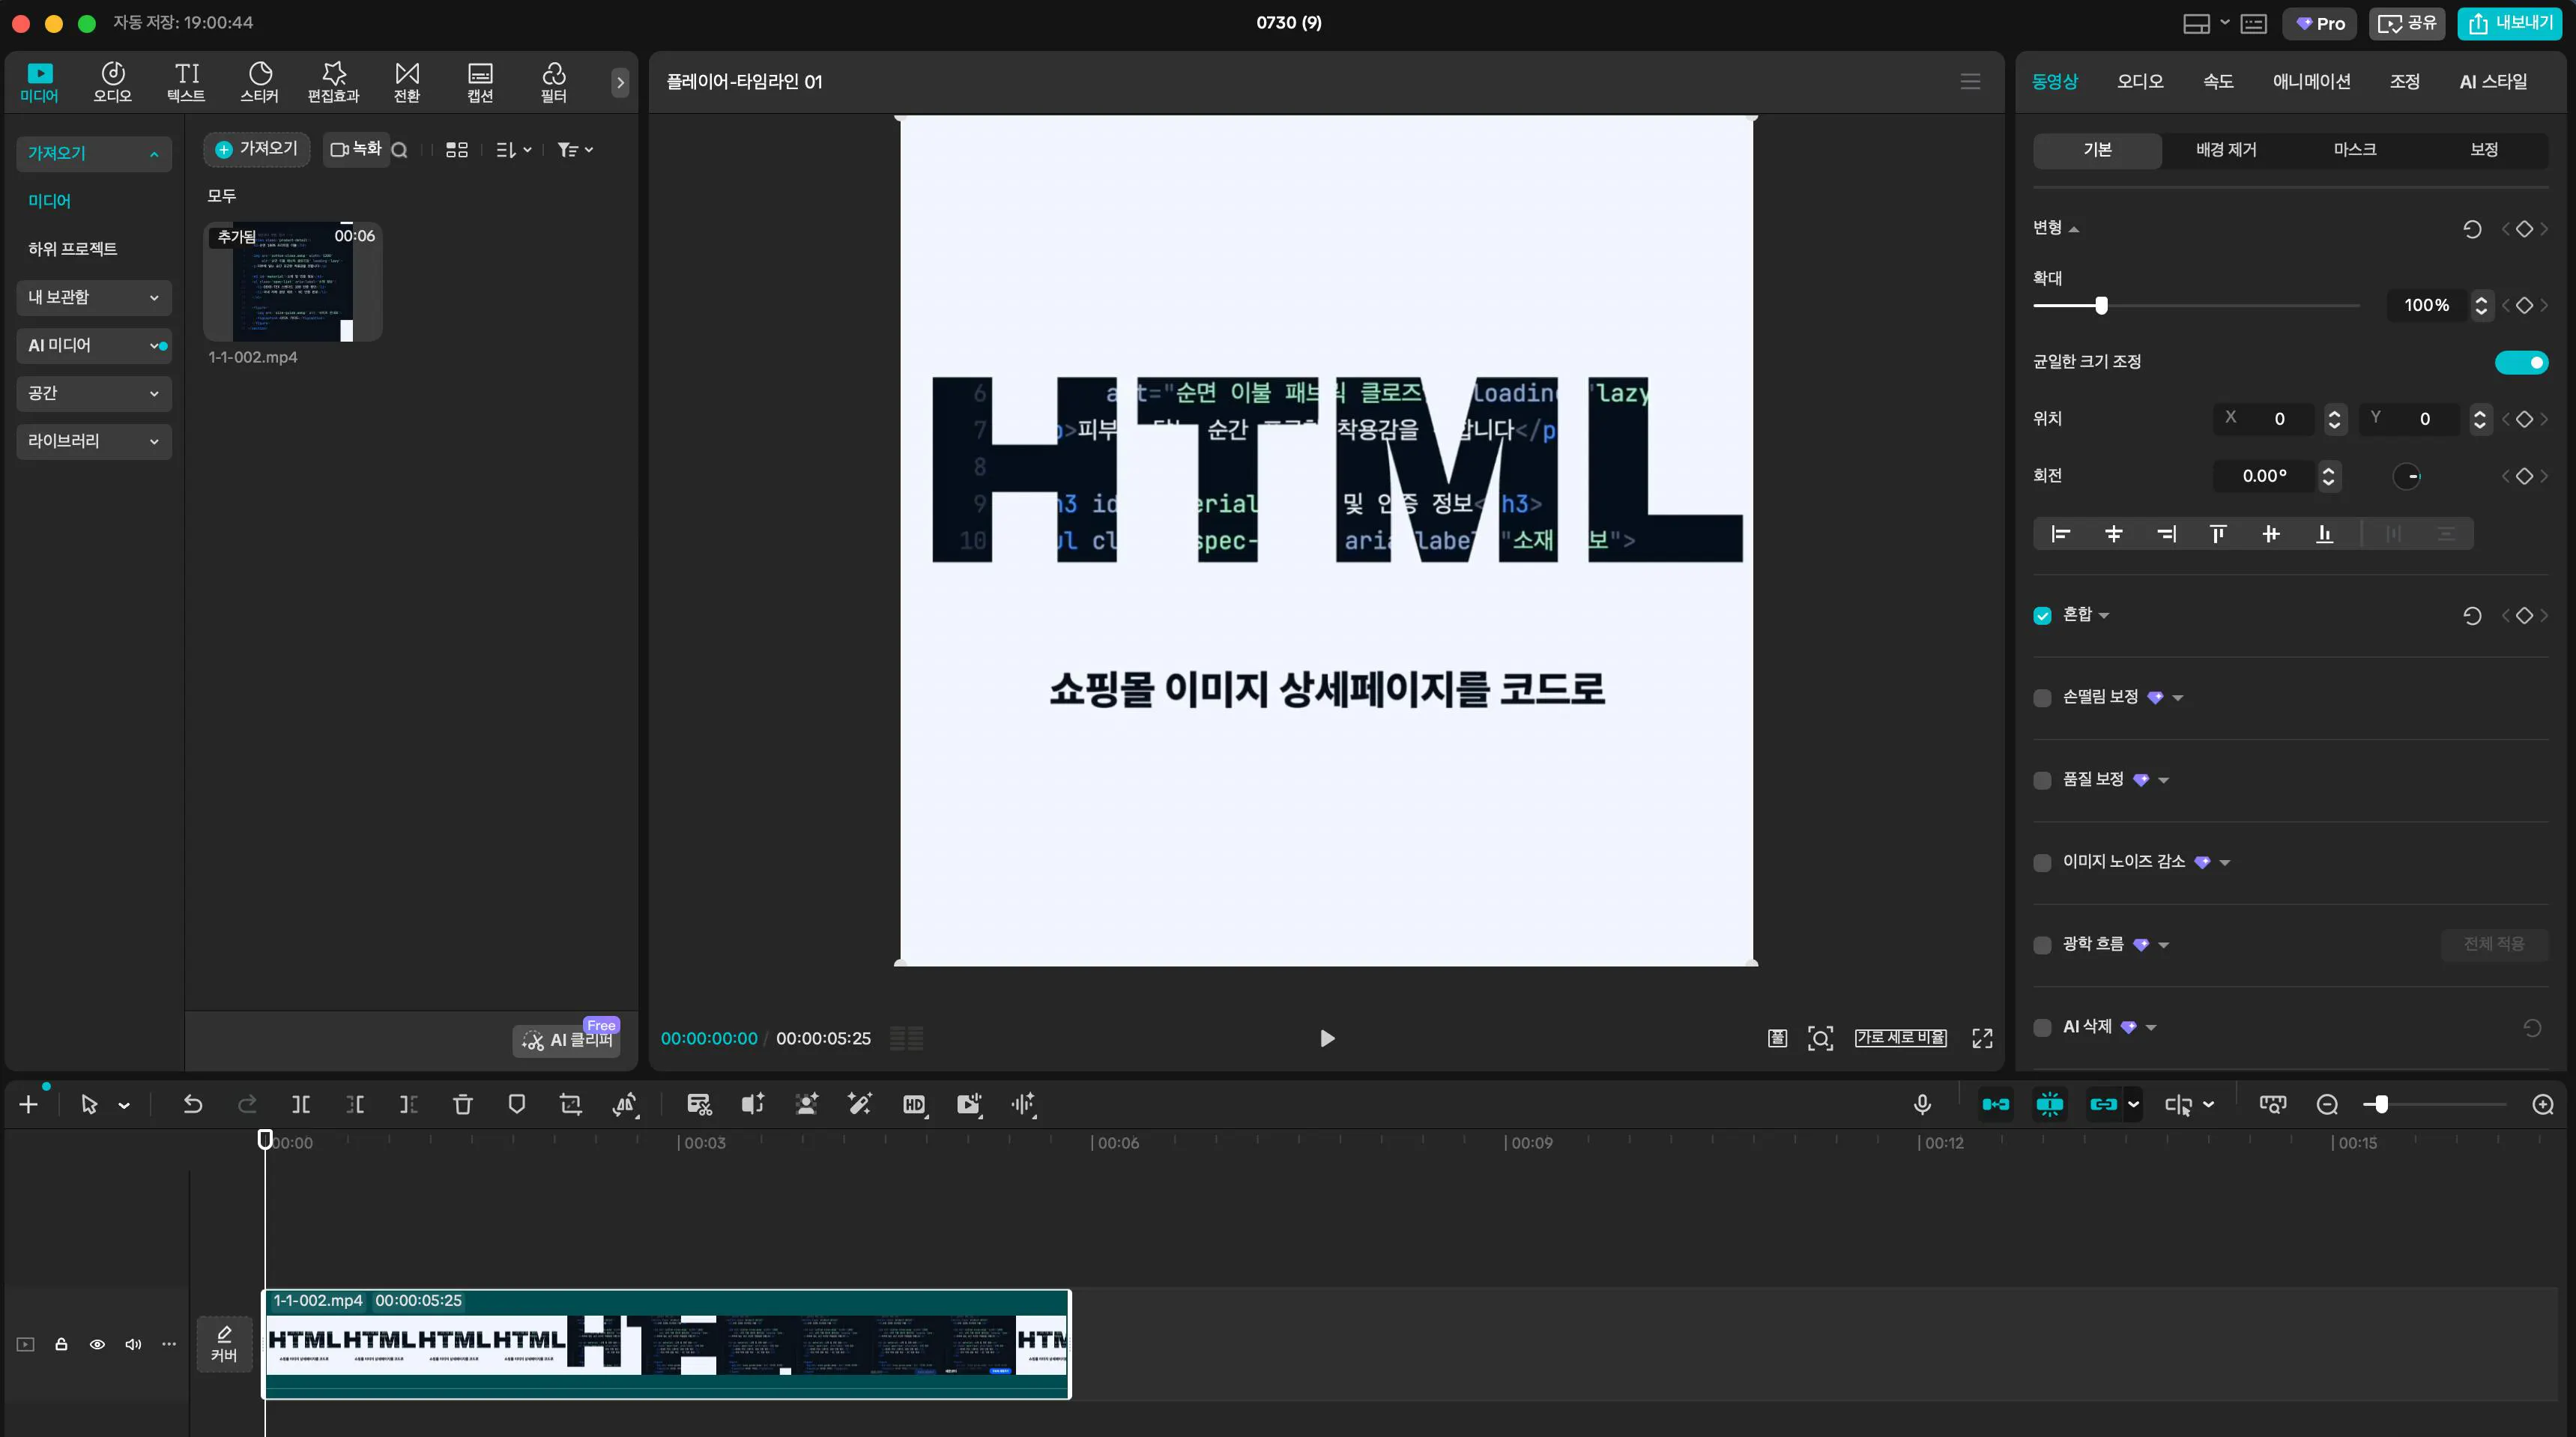Click the 녹화 record button
The width and height of the screenshot is (2576, 1437).
click(x=356, y=149)
